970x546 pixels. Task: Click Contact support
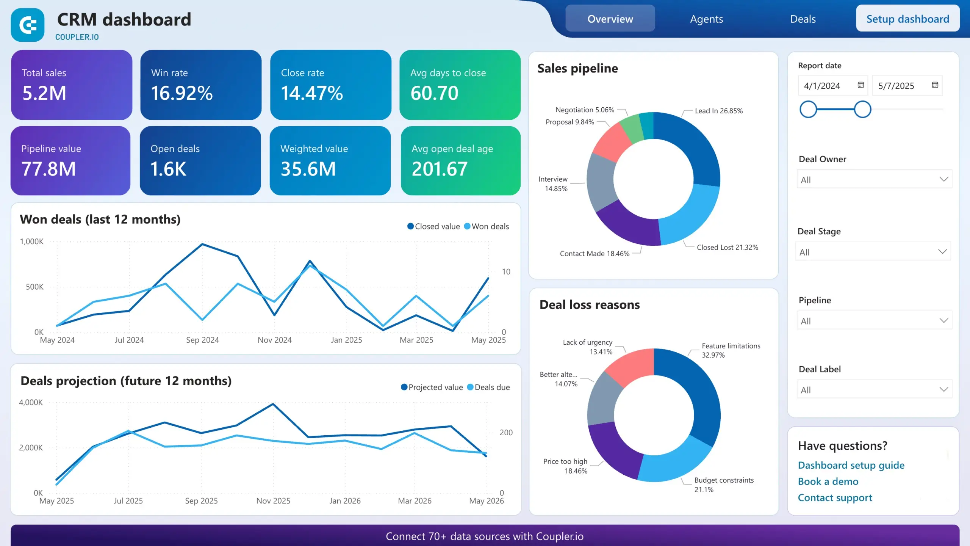[835, 497]
